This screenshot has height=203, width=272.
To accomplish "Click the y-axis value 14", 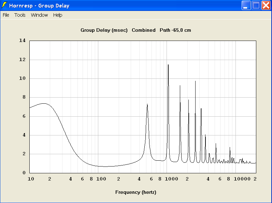I will [x=23, y=40].
